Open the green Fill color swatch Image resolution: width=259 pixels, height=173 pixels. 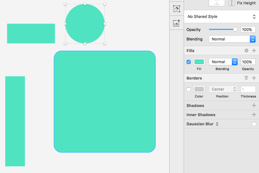pyautogui.click(x=199, y=62)
